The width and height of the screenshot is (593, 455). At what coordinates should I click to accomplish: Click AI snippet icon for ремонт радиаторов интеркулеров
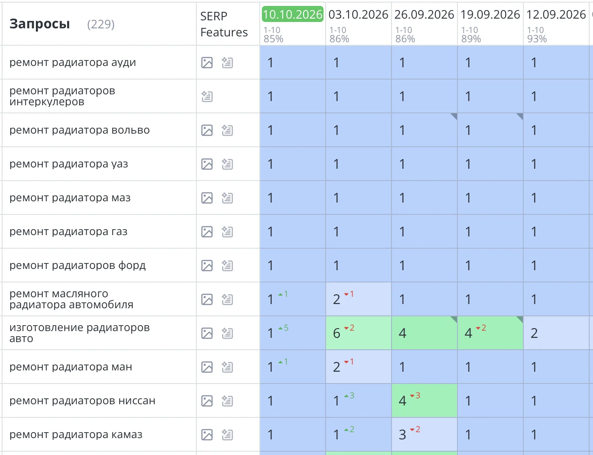(207, 96)
